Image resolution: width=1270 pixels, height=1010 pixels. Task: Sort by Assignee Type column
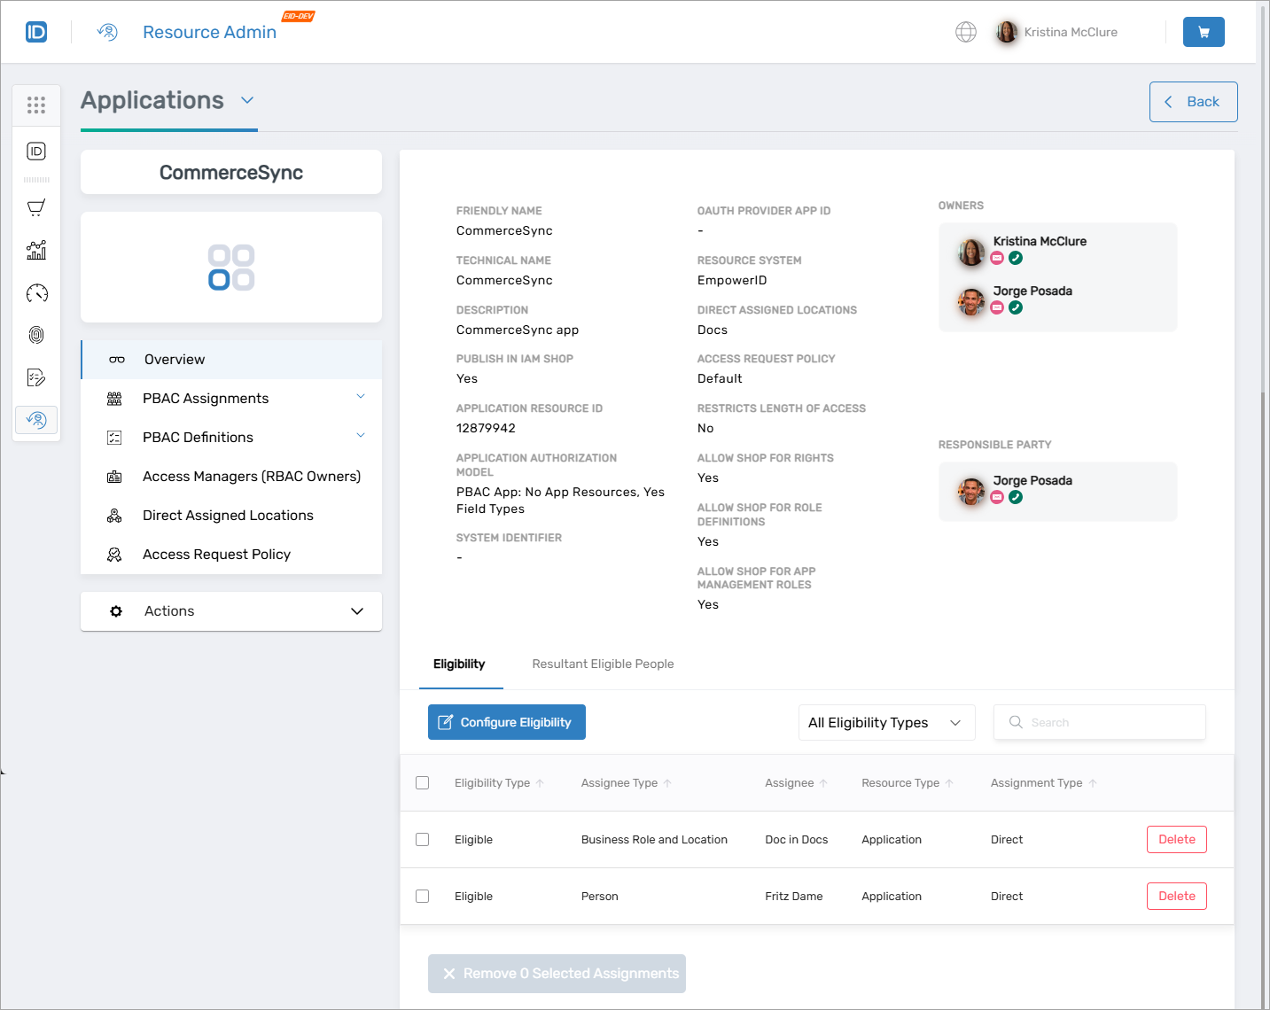pos(627,783)
